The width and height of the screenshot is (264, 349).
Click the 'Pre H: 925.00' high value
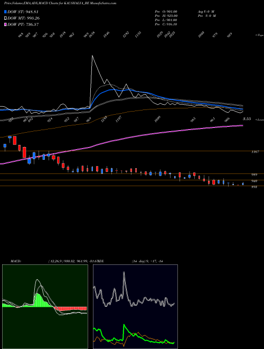click(x=166, y=16)
